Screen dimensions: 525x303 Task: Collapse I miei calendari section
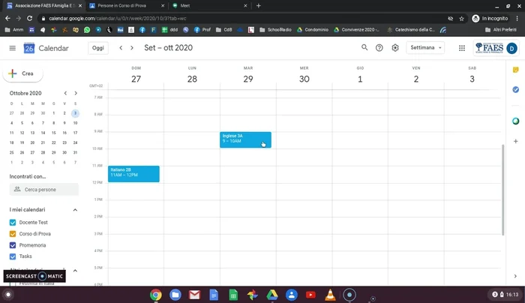point(75,210)
